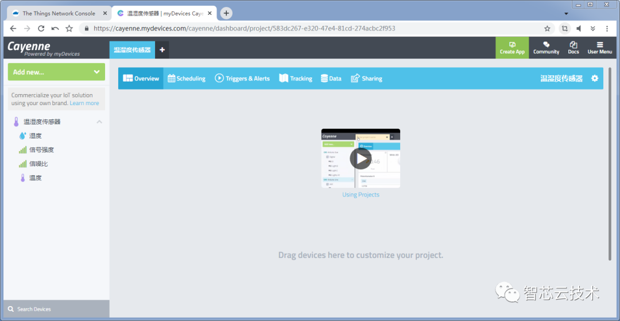This screenshot has height=321, width=620.
Task: Go back in browser history
Action: (x=13, y=29)
